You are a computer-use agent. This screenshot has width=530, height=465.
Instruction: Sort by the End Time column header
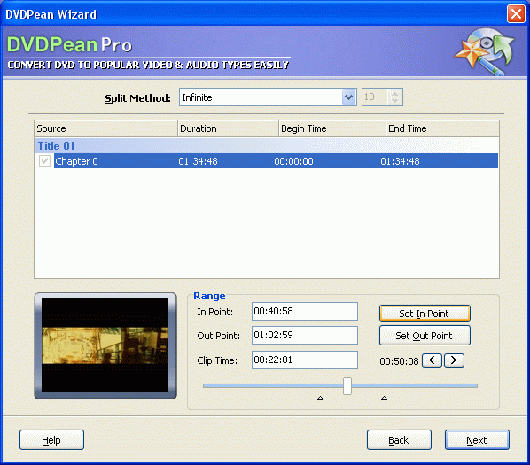tap(442, 128)
